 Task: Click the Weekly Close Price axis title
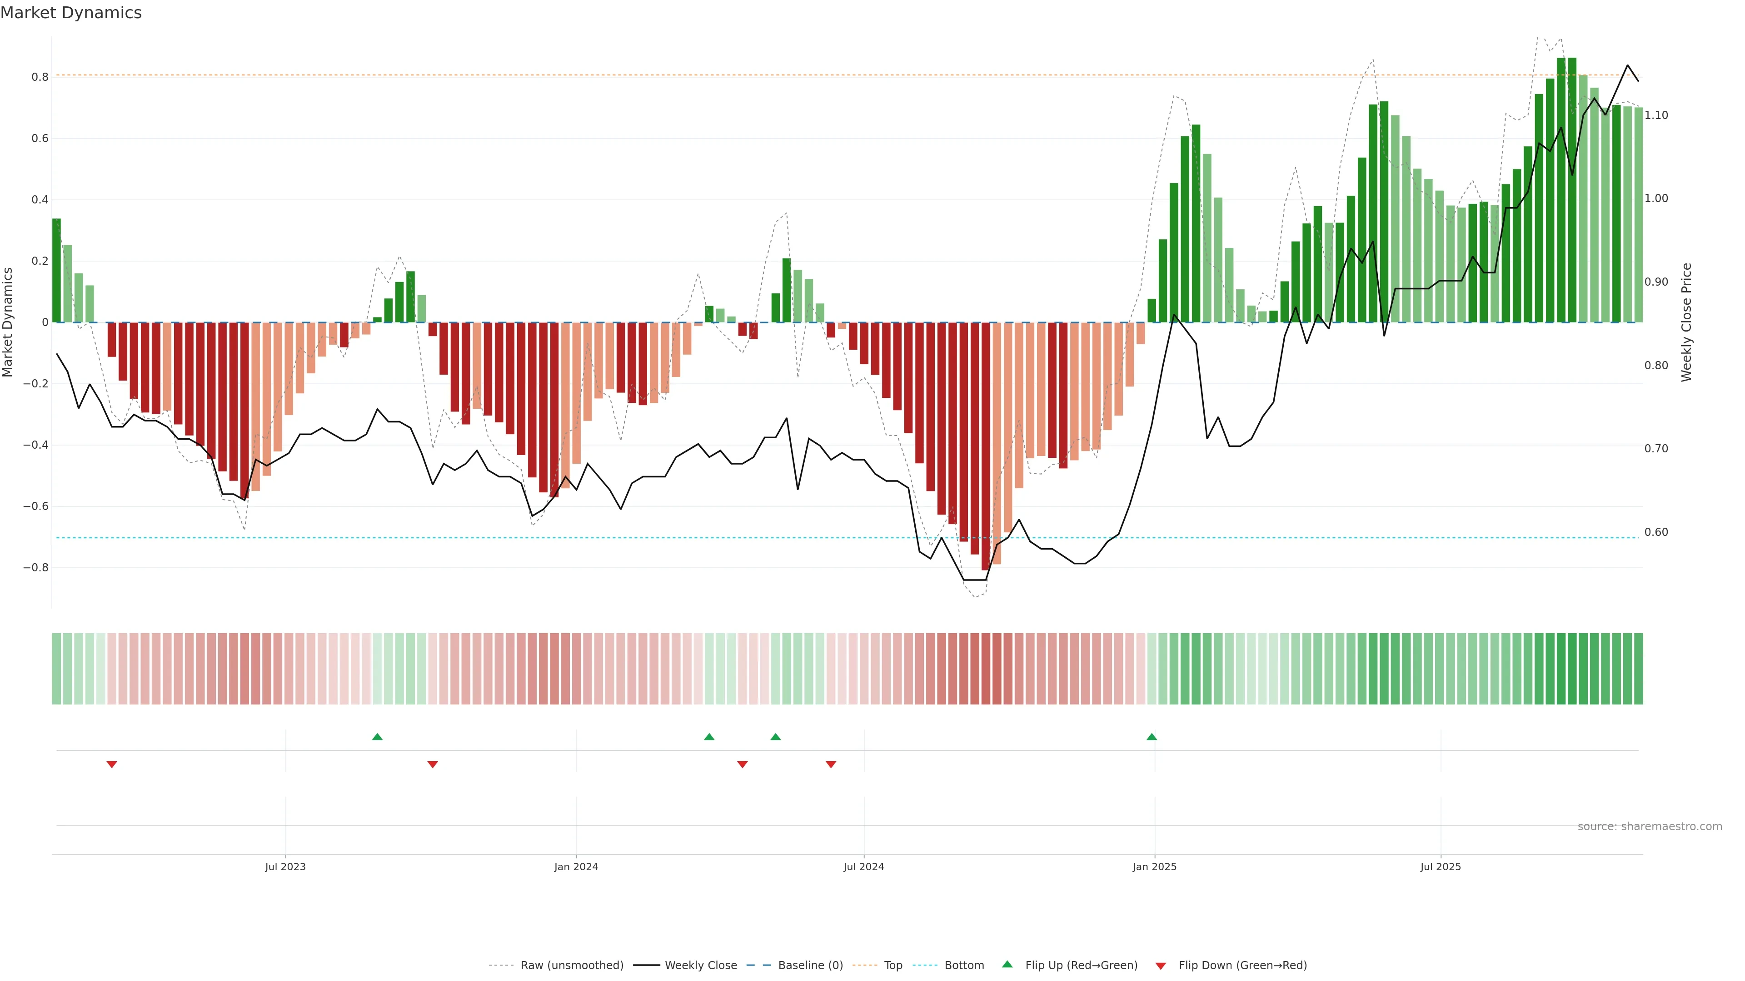tap(1686, 322)
